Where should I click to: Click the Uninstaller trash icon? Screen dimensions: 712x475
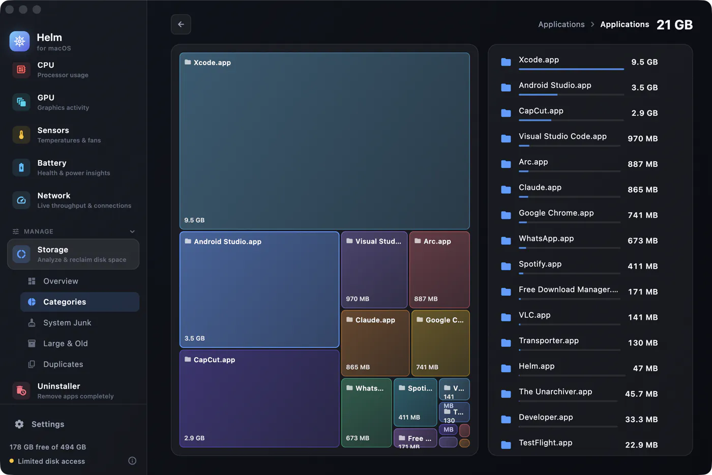21,391
